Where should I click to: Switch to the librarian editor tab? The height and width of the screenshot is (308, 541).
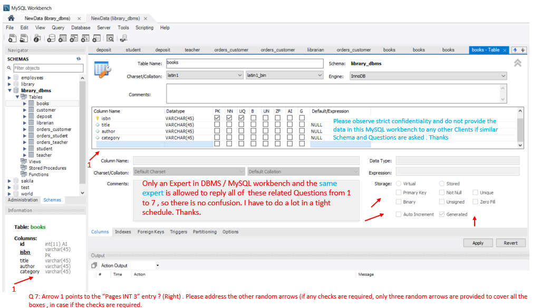(316, 50)
